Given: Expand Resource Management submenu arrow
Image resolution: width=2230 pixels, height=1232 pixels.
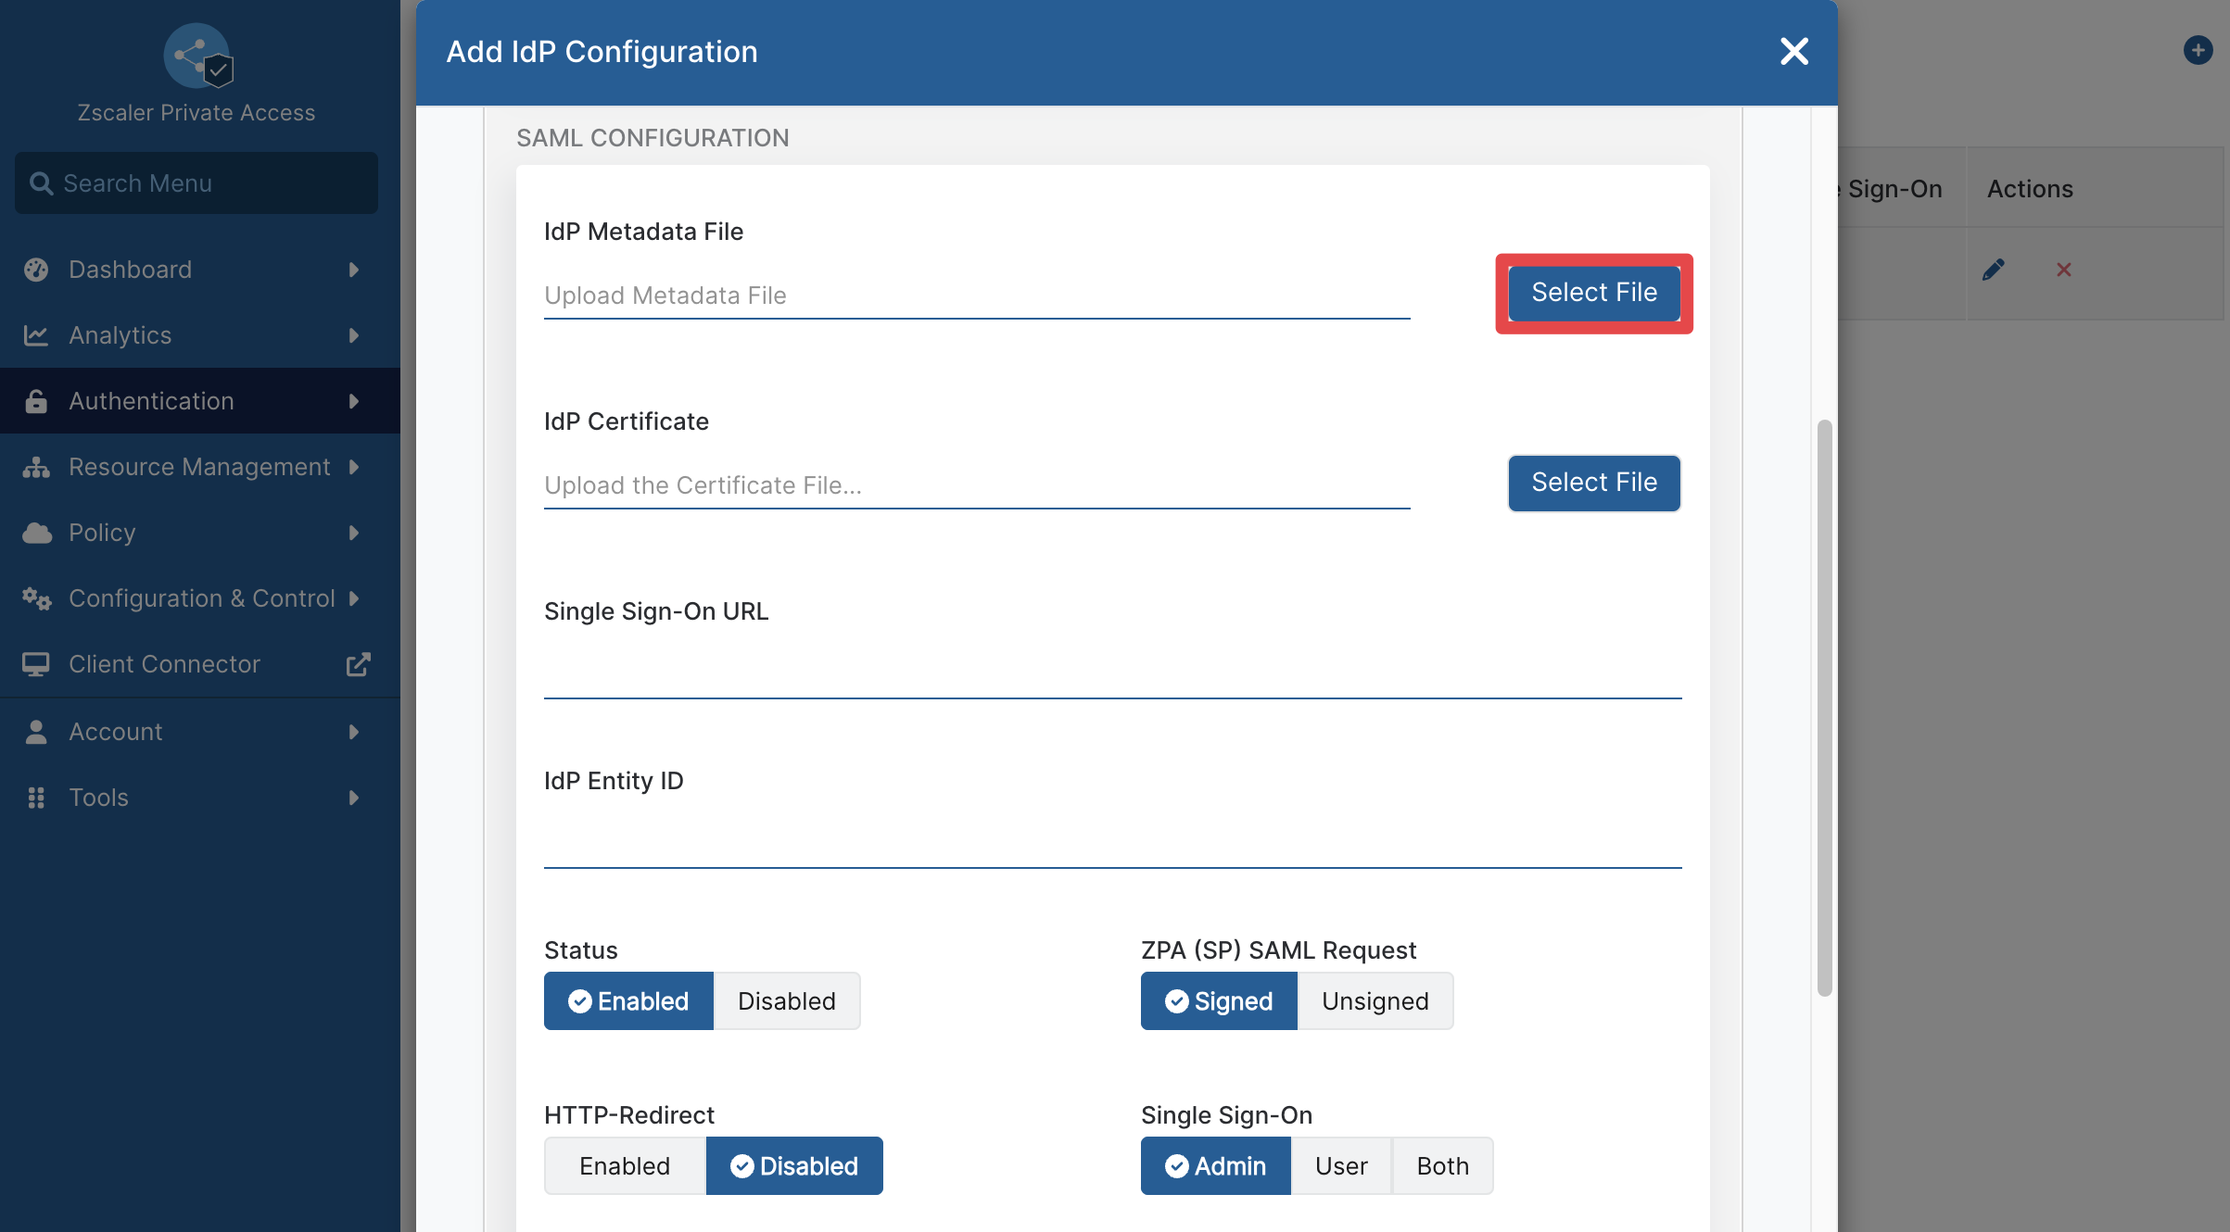Looking at the screenshot, I should 353,467.
